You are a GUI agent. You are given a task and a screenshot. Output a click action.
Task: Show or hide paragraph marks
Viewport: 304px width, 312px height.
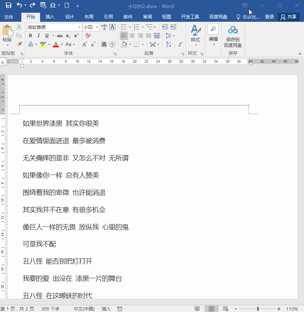[180, 44]
